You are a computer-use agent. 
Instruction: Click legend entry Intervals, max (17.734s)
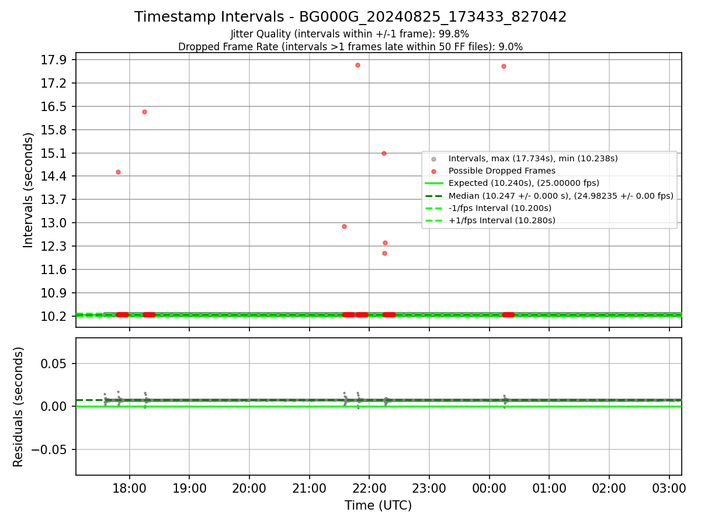pyautogui.click(x=533, y=158)
